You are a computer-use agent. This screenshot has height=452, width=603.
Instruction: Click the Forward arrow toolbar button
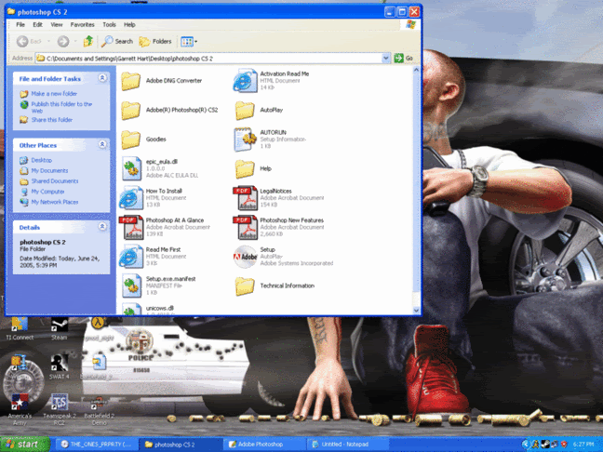click(x=63, y=41)
